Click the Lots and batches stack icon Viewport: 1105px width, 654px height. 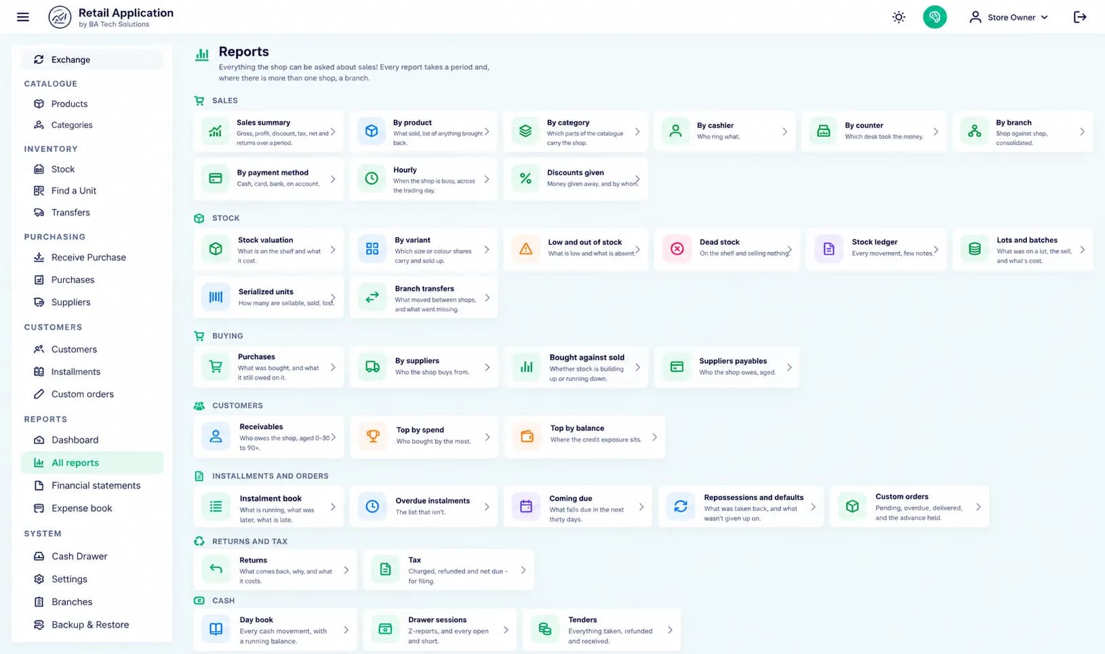975,249
